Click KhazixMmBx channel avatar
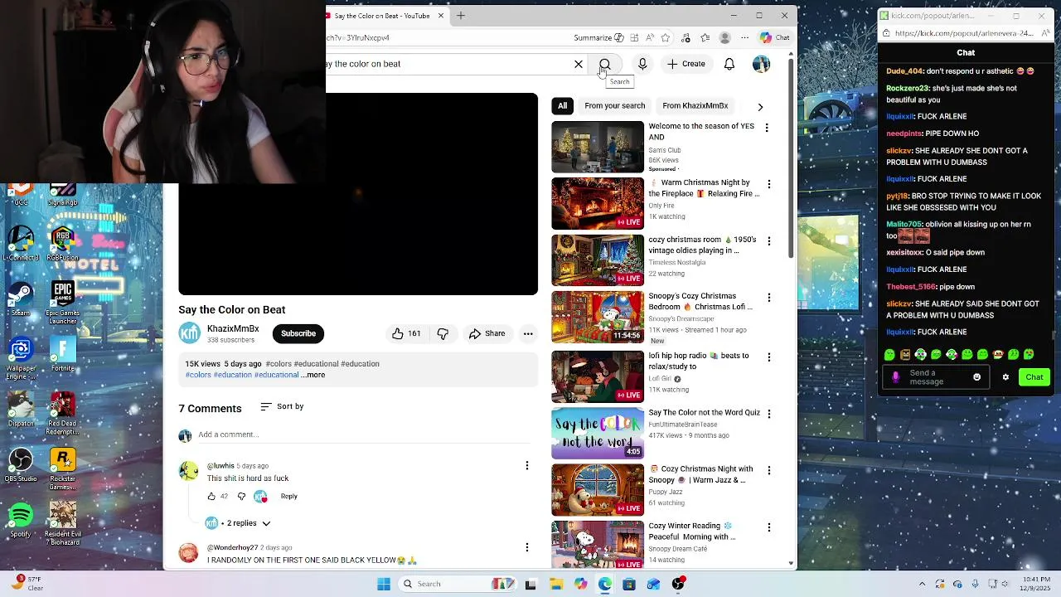 (x=190, y=332)
